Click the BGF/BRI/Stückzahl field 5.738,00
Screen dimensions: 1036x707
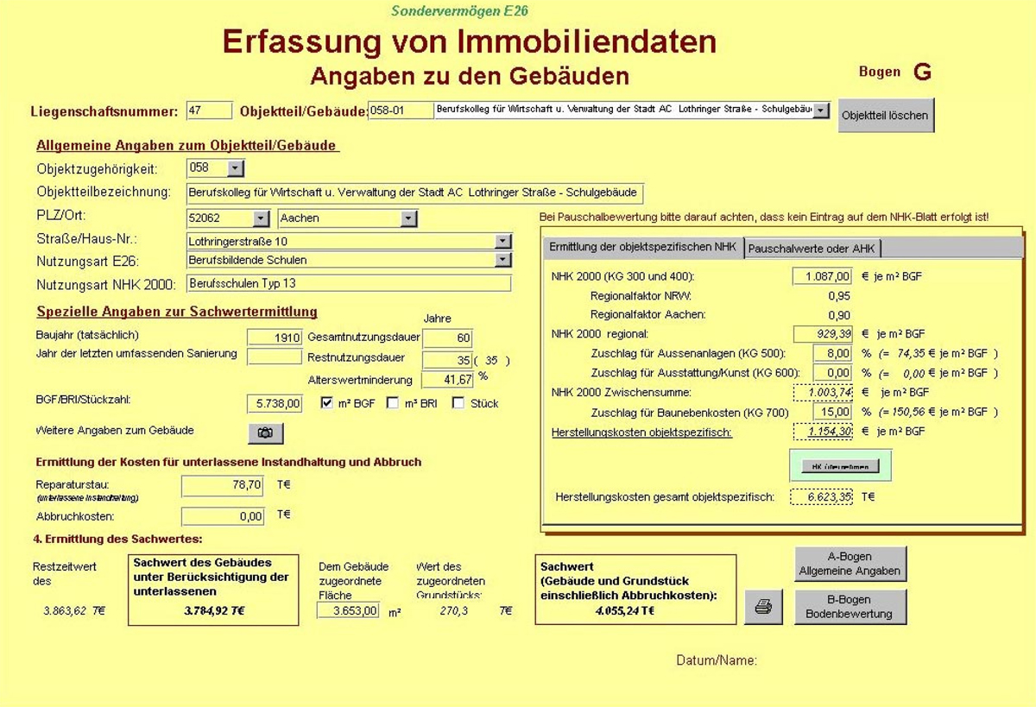[275, 403]
